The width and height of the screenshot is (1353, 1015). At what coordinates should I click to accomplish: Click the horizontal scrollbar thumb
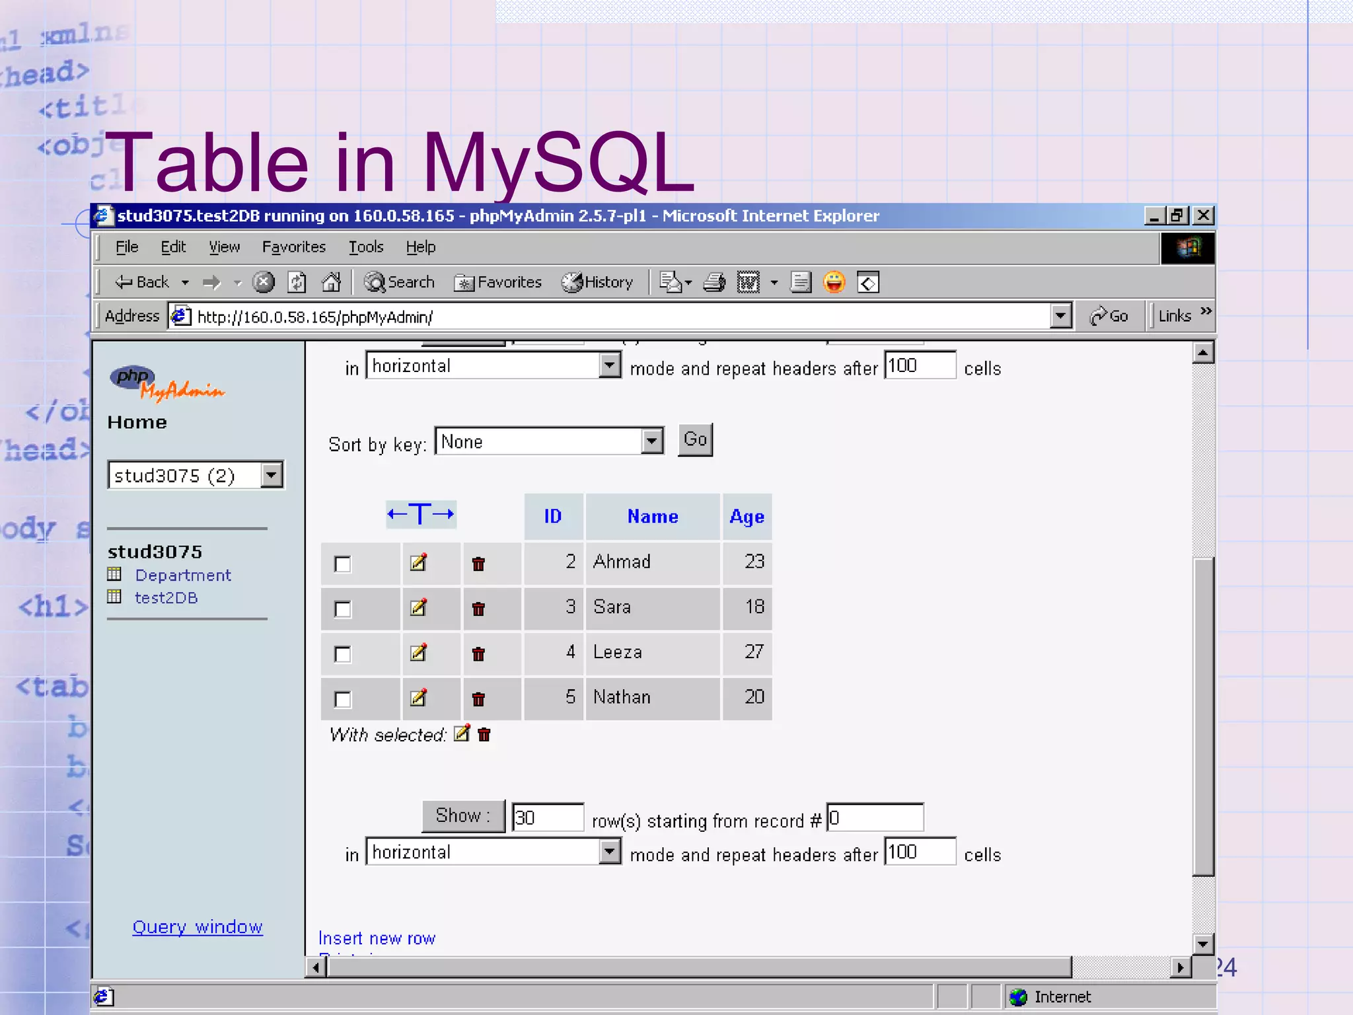[x=700, y=967]
